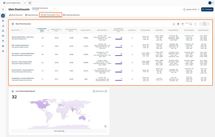Image resolution: width=215 pixels, height=137 pixels.
Task: Open growth-insights.online homepage URL link
Action: point(19,39)
